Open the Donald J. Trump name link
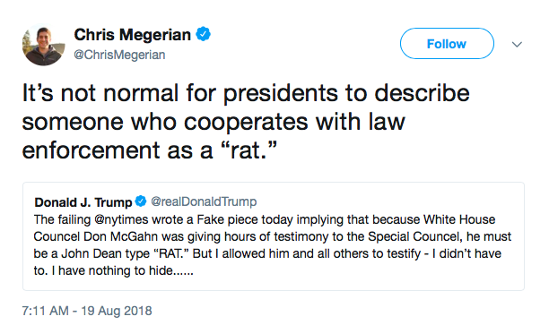The height and width of the screenshot is (325, 549). point(83,202)
